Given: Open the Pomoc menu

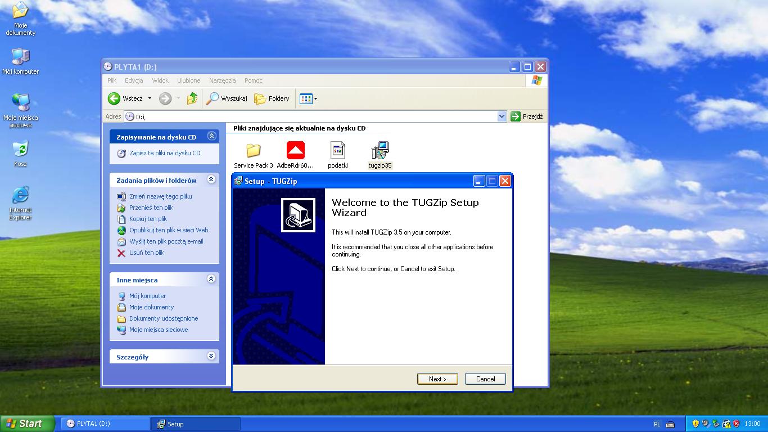Looking at the screenshot, I should [x=254, y=80].
